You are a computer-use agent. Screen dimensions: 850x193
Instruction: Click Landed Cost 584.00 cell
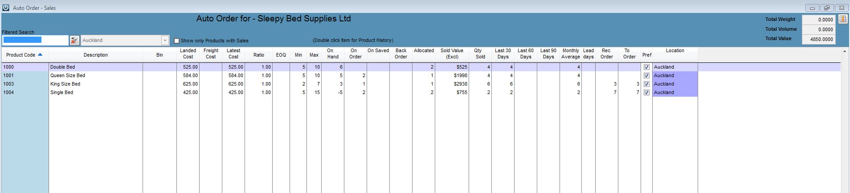pos(188,75)
